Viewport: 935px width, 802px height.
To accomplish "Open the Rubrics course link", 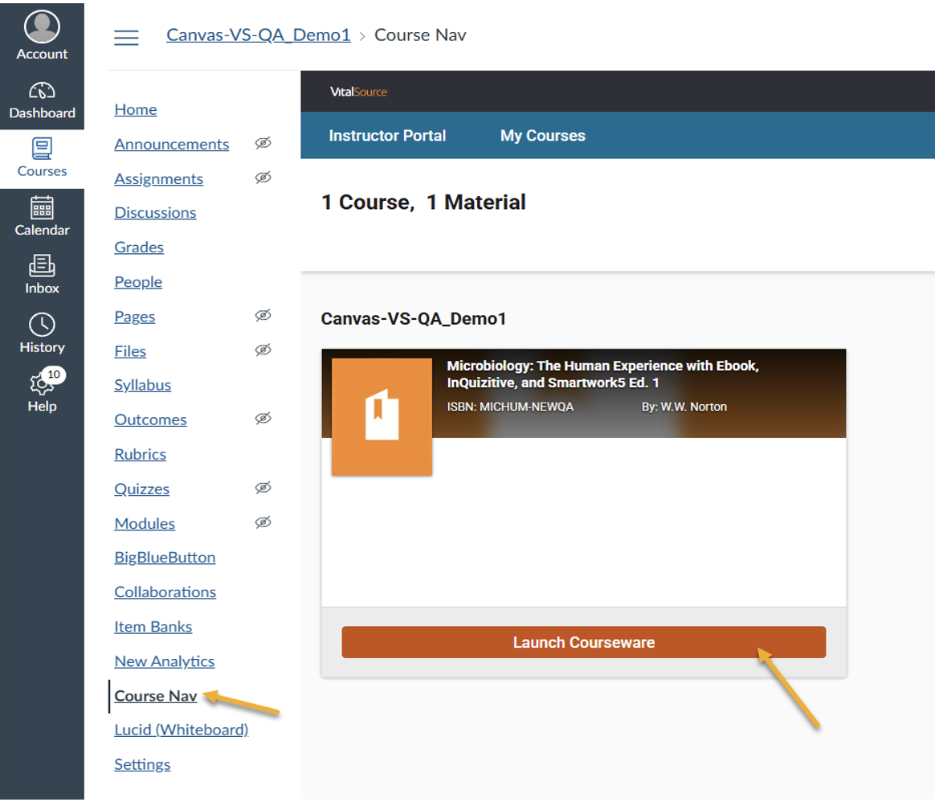I will (140, 455).
